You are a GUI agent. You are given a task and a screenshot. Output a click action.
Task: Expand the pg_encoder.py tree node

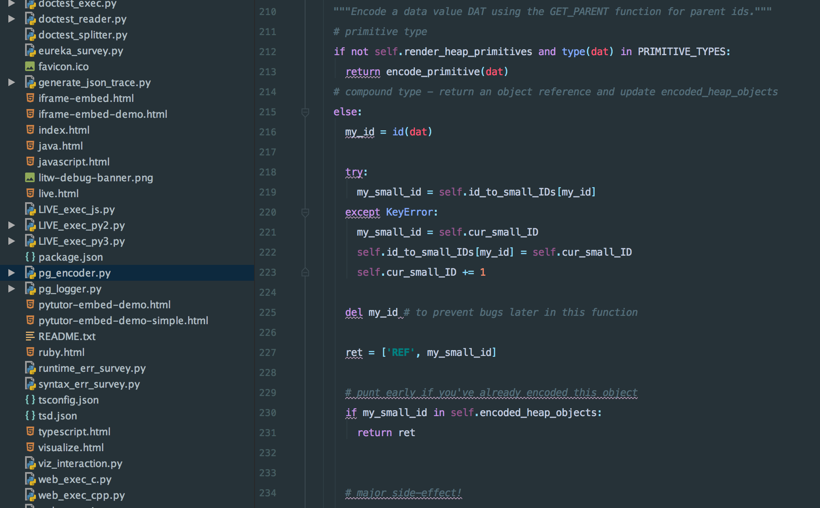click(12, 273)
